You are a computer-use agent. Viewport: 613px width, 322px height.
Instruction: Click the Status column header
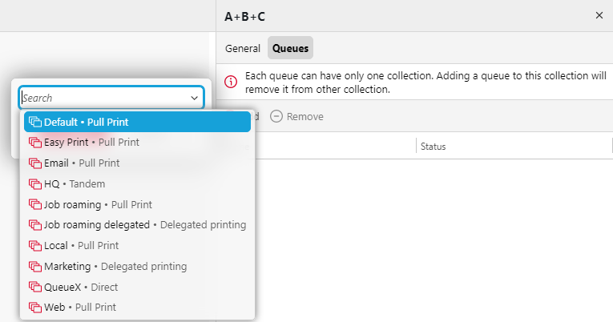coord(434,147)
